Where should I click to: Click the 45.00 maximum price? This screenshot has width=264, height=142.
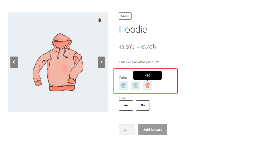(x=148, y=47)
